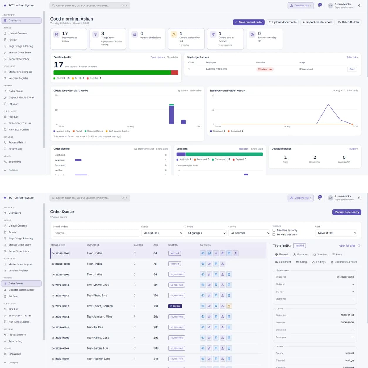Click document icon in IN-2026B-00003 row
Viewport: 368px width, 368px height.
(209, 253)
